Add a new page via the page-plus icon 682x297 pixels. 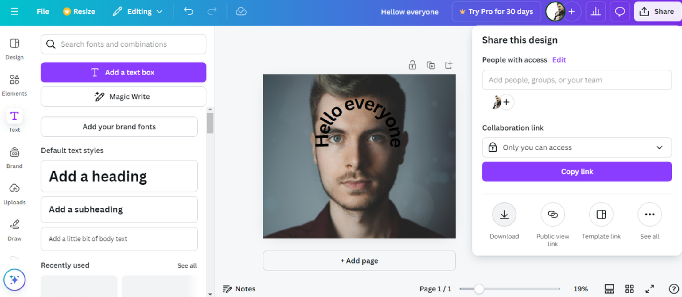pos(449,65)
